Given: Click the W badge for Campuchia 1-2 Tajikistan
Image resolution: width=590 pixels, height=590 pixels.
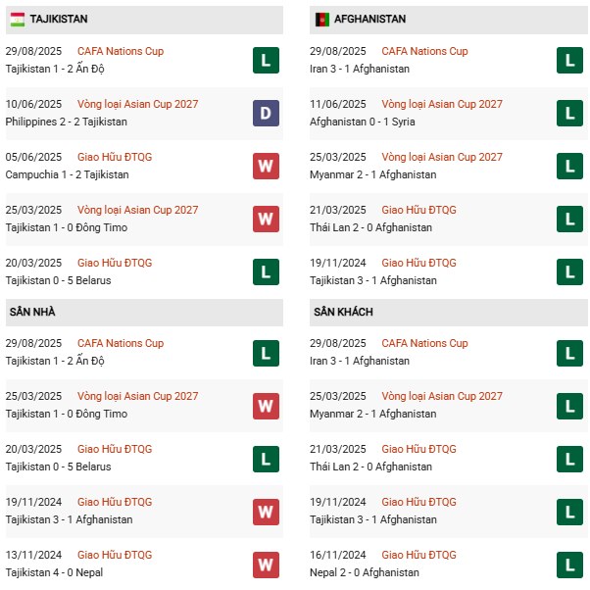Looking at the screenshot, I should click(265, 166).
